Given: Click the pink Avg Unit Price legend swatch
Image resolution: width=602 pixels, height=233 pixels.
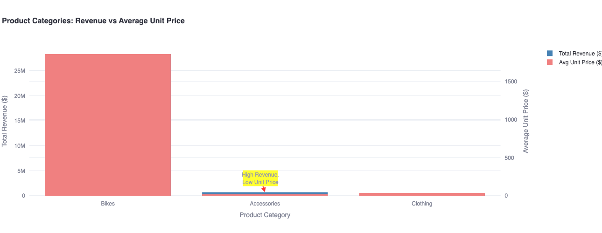Looking at the screenshot, I should click(x=549, y=62).
